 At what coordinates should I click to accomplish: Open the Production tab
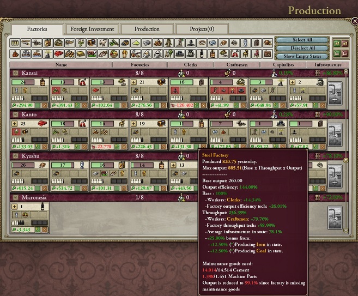coord(147,29)
